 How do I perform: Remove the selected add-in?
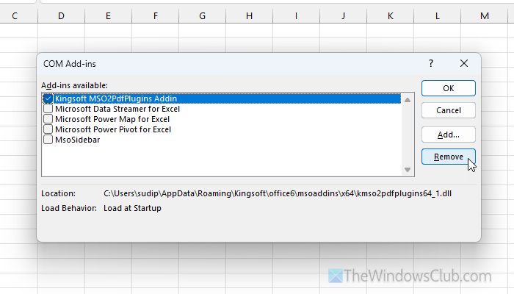coord(448,157)
